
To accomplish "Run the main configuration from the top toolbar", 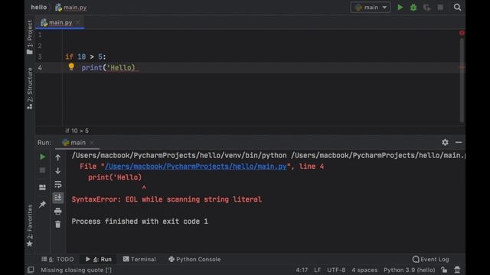I will pos(400,7).
